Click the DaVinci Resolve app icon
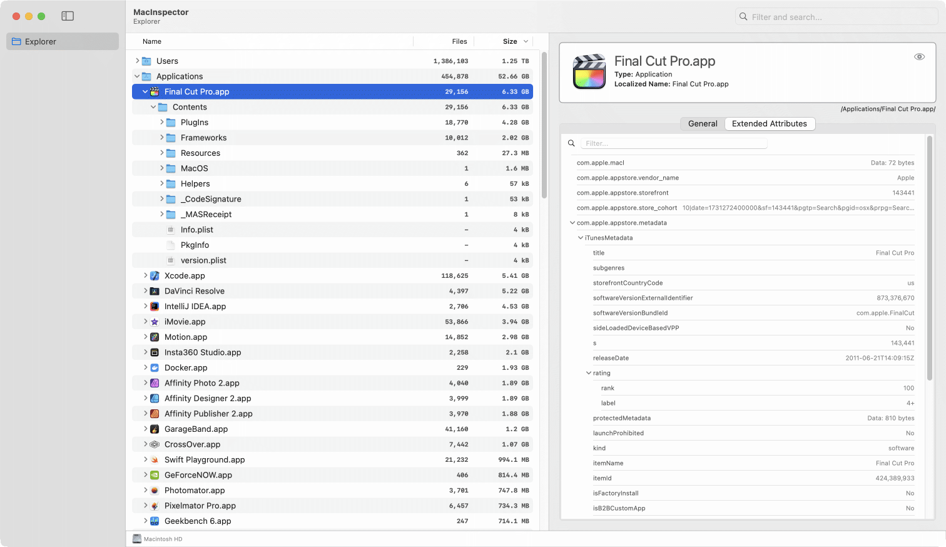 point(155,291)
